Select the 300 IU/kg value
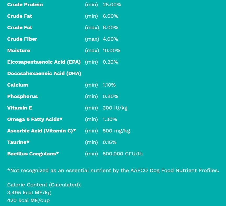The height and width of the screenshot is (206, 226). pyautogui.click(x=115, y=108)
